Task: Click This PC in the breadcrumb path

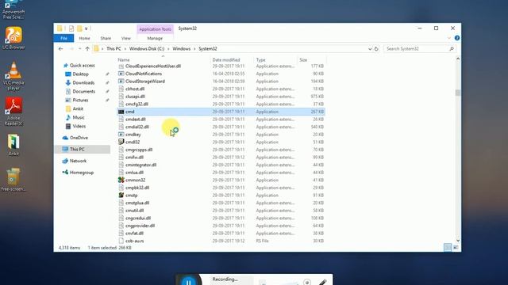Action: (114, 49)
